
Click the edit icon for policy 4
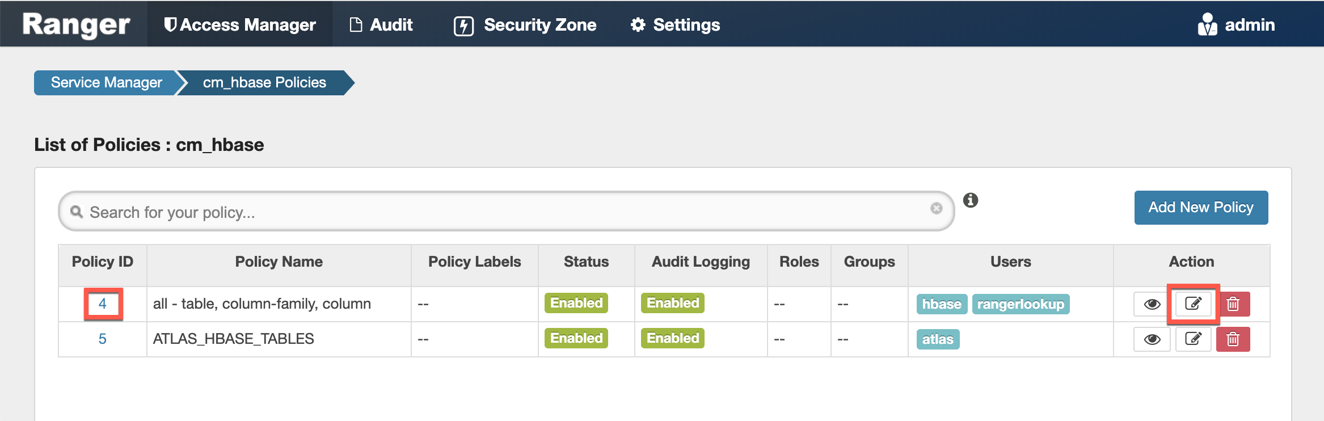coord(1193,304)
